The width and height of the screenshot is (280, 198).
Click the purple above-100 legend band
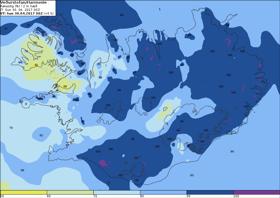pyautogui.click(x=256, y=192)
